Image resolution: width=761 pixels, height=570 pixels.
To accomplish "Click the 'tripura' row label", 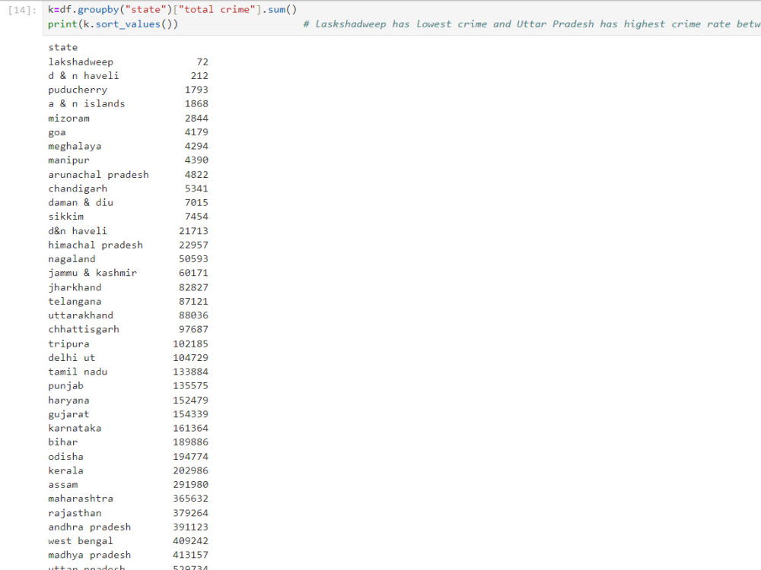I will pyautogui.click(x=68, y=344).
